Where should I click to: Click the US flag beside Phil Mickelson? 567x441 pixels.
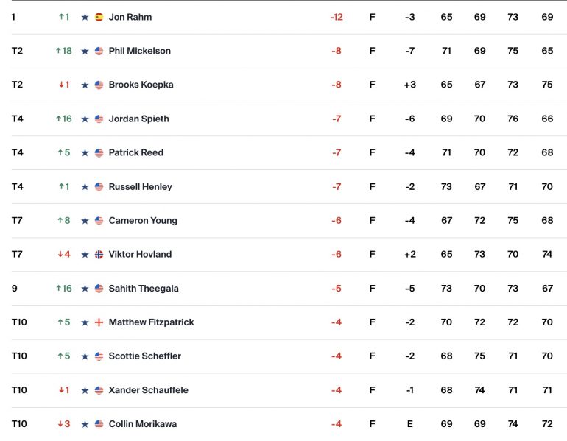point(99,51)
